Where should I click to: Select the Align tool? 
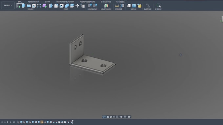point(83,6)
